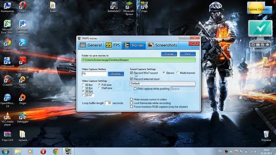The image size is (276, 155).
Task: Toggle the Record Win7 sound checkbox
Action: pyautogui.click(x=131, y=73)
